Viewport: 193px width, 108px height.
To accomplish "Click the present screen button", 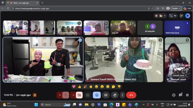I will point(88,95).
